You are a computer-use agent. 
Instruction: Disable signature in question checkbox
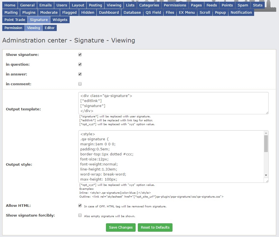80,64
